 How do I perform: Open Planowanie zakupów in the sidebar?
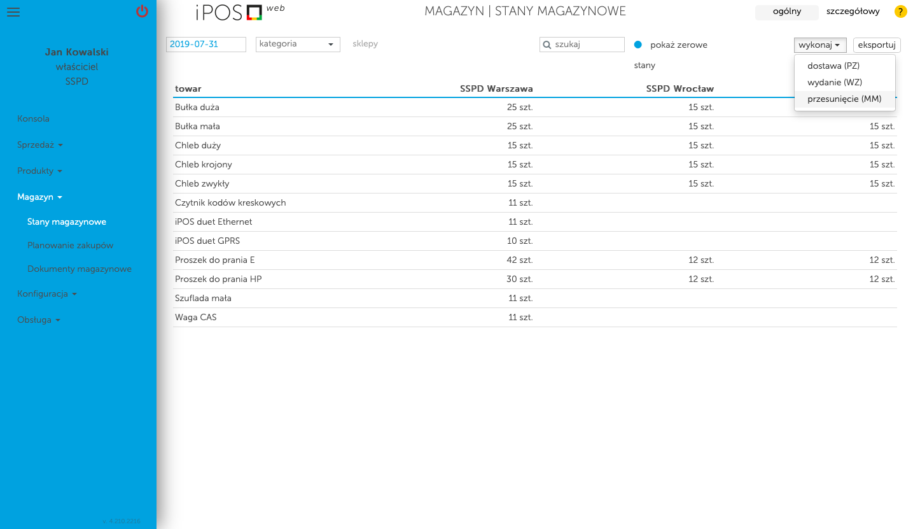tap(70, 245)
